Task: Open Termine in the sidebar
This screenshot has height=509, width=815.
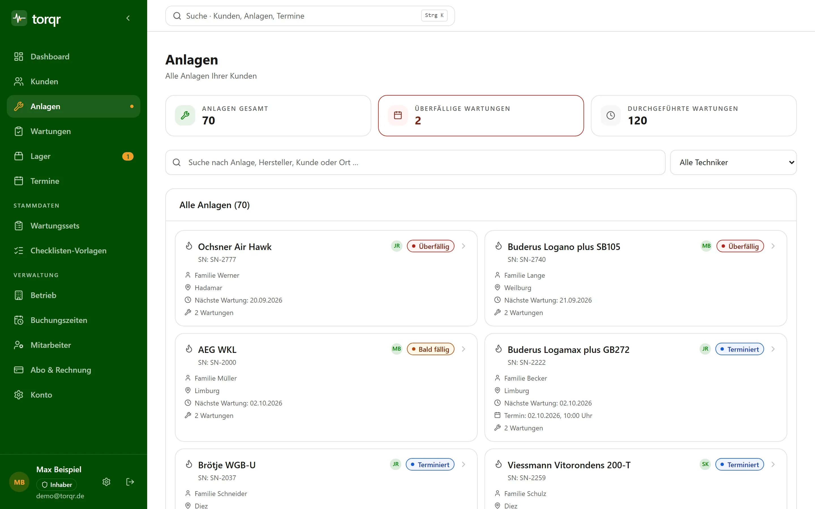Action: (73, 181)
